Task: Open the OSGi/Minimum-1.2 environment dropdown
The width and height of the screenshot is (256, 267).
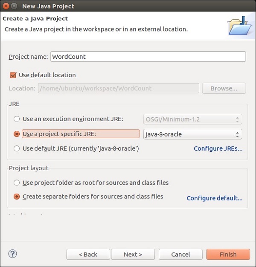Action: tap(192, 119)
